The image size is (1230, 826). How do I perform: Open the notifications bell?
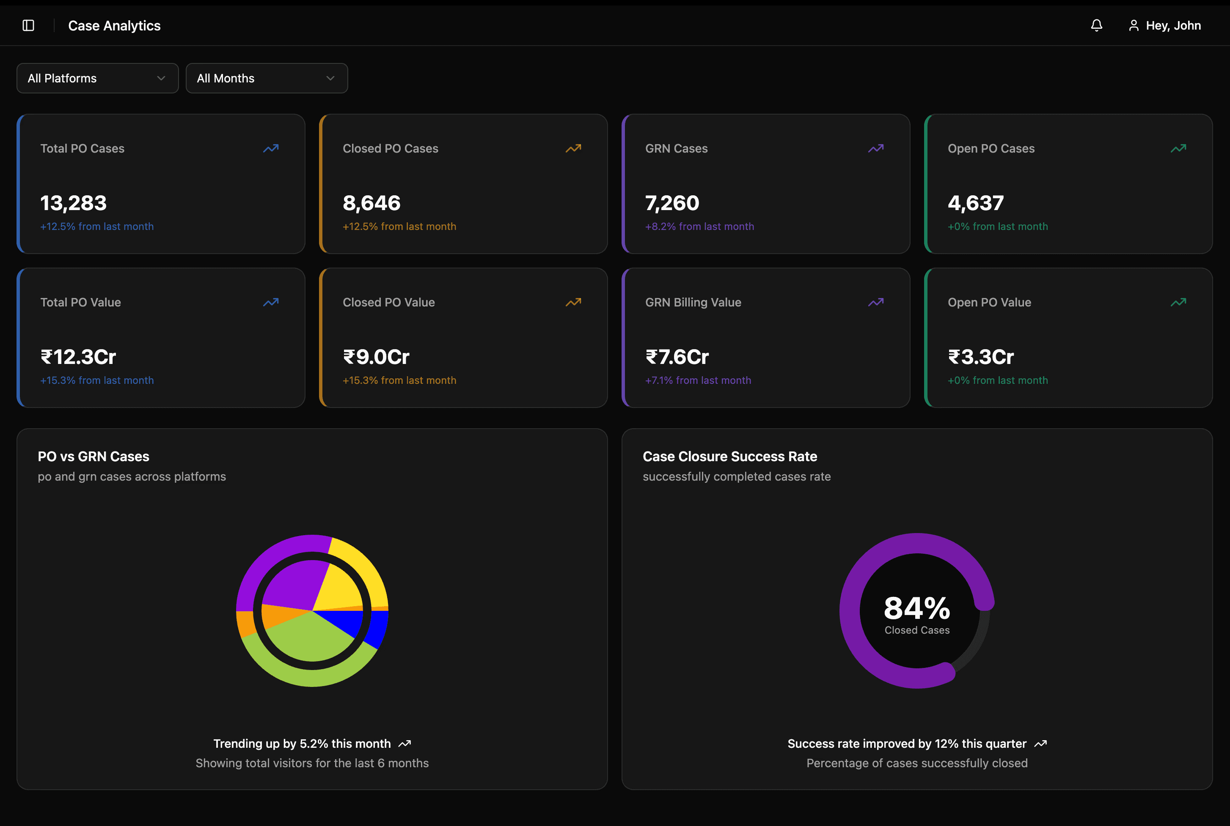tap(1097, 25)
